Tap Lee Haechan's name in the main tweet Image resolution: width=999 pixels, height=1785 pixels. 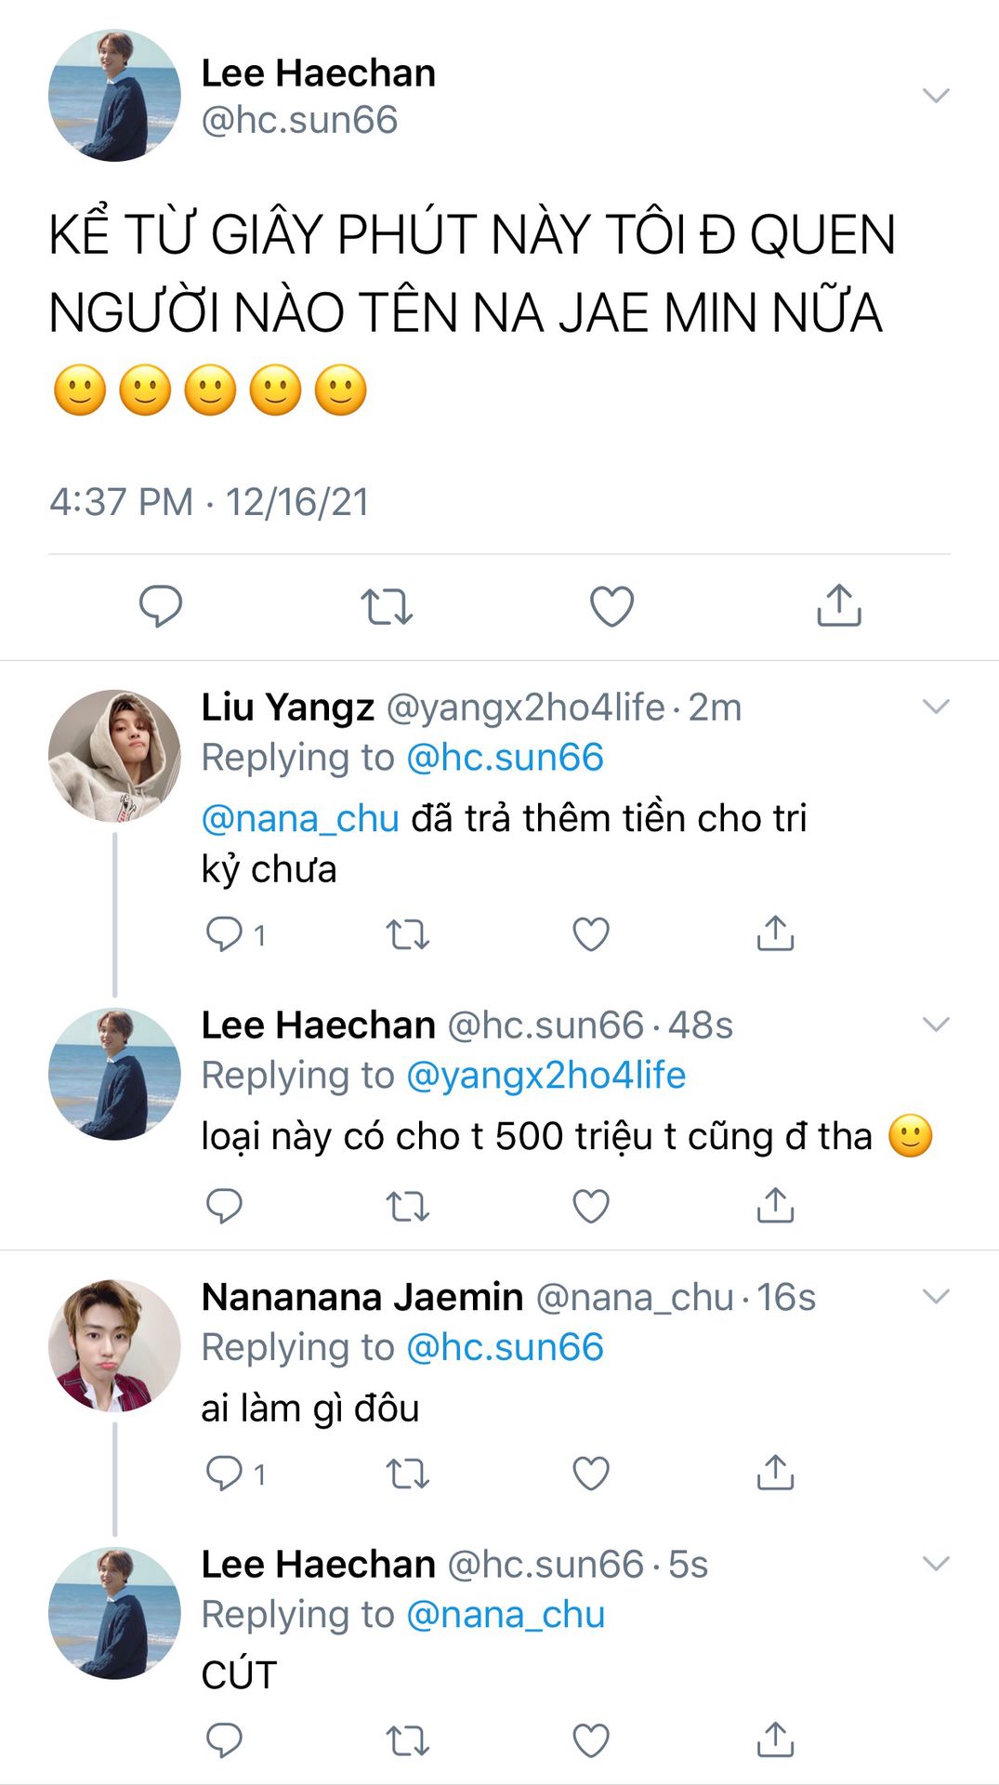click(318, 73)
